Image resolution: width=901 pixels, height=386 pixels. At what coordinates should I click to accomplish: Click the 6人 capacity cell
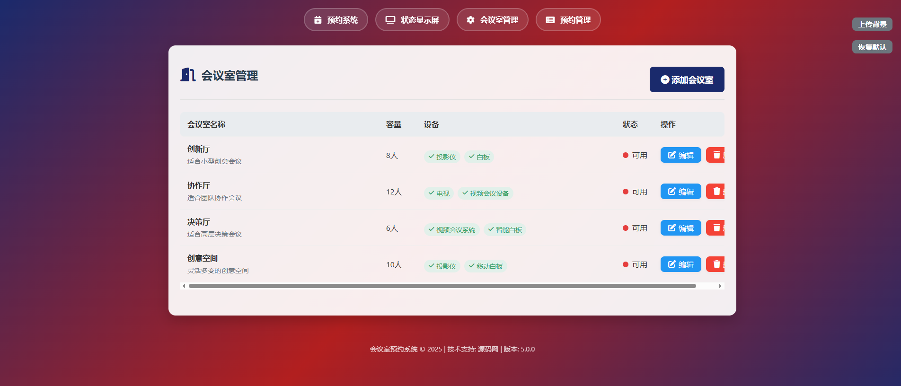392,228
